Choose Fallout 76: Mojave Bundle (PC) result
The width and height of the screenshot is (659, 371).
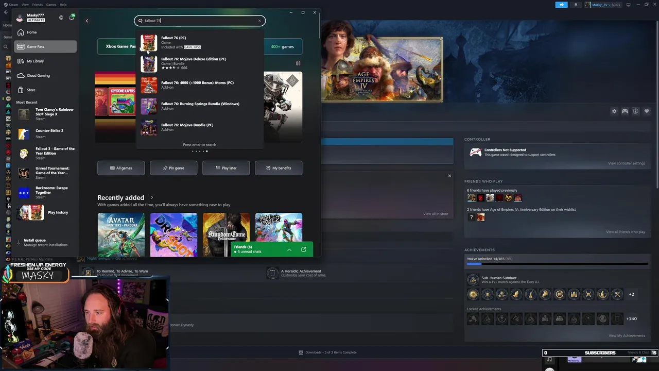(x=200, y=127)
